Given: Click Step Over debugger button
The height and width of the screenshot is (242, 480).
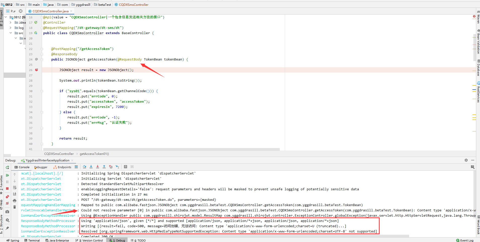Looking at the screenshot, I should pyautogui.click(x=85, y=167).
